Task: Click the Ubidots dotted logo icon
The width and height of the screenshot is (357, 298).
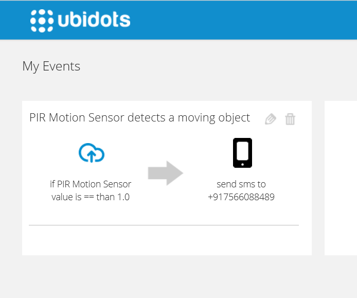Action: click(42, 20)
